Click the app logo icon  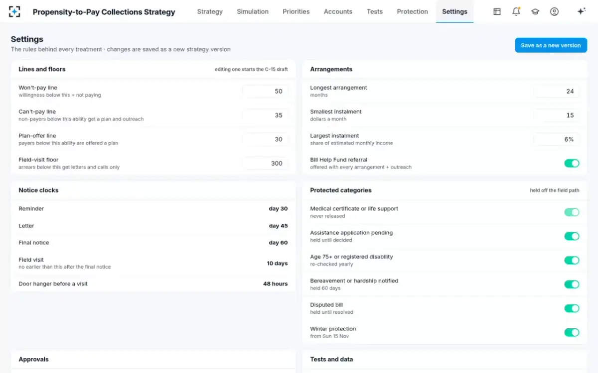(x=15, y=11)
